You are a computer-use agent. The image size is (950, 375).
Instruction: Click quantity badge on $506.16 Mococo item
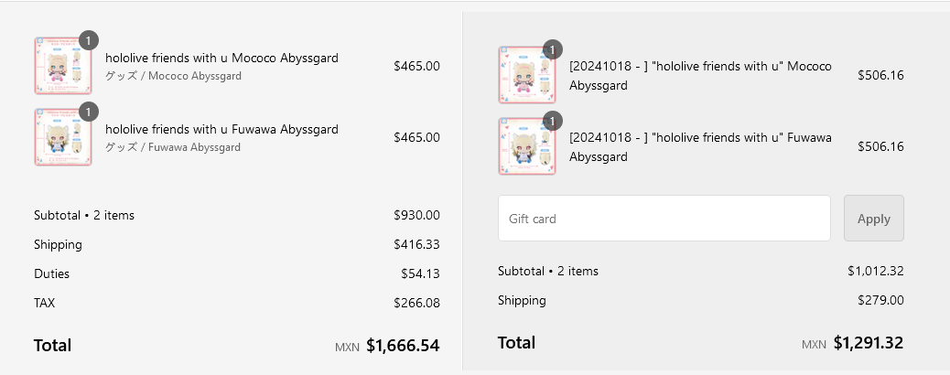[x=552, y=49]
